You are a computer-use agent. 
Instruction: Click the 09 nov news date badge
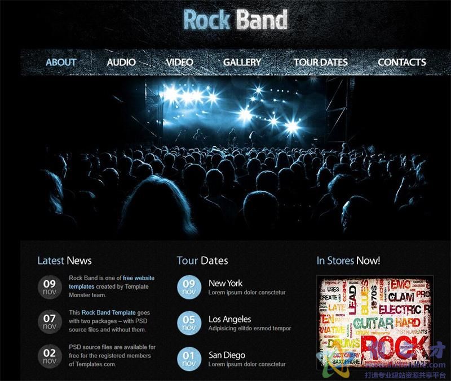tap(50, 288)
